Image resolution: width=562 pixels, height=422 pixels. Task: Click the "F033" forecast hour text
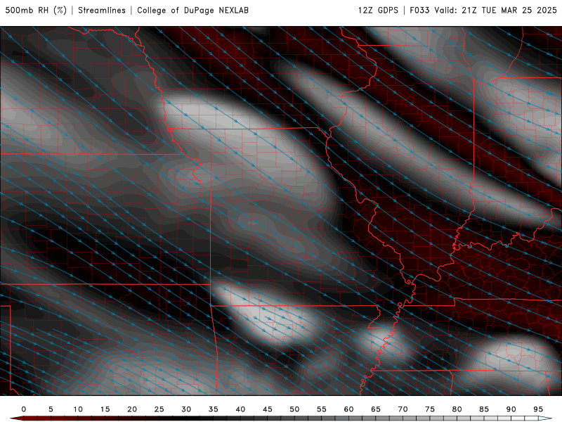coord(419,10)
